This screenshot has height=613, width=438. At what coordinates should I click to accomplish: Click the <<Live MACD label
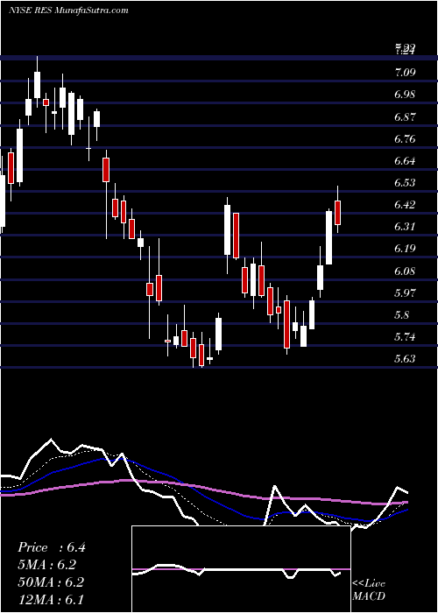369,589
